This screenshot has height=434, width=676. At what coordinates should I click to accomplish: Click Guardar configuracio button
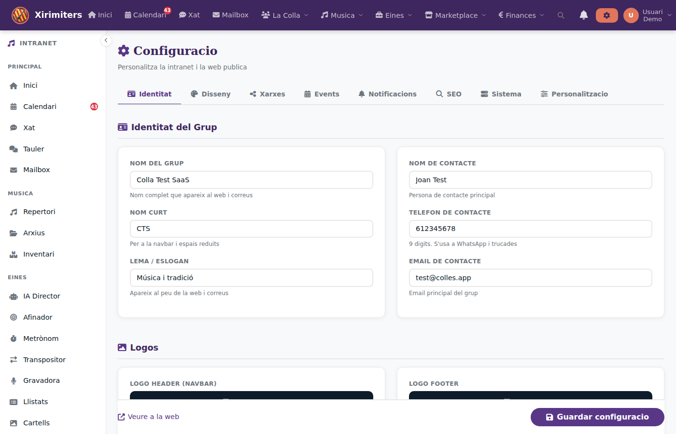tap(597, 417)
